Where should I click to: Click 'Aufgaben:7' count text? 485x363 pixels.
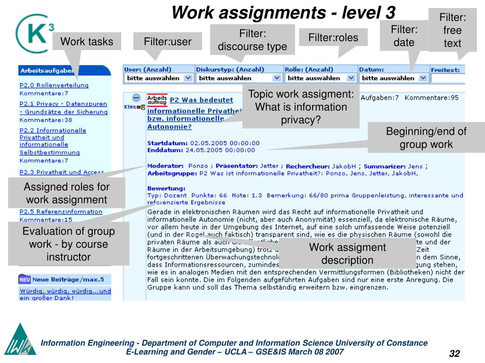pyautogui.click(x=379, y=98)
